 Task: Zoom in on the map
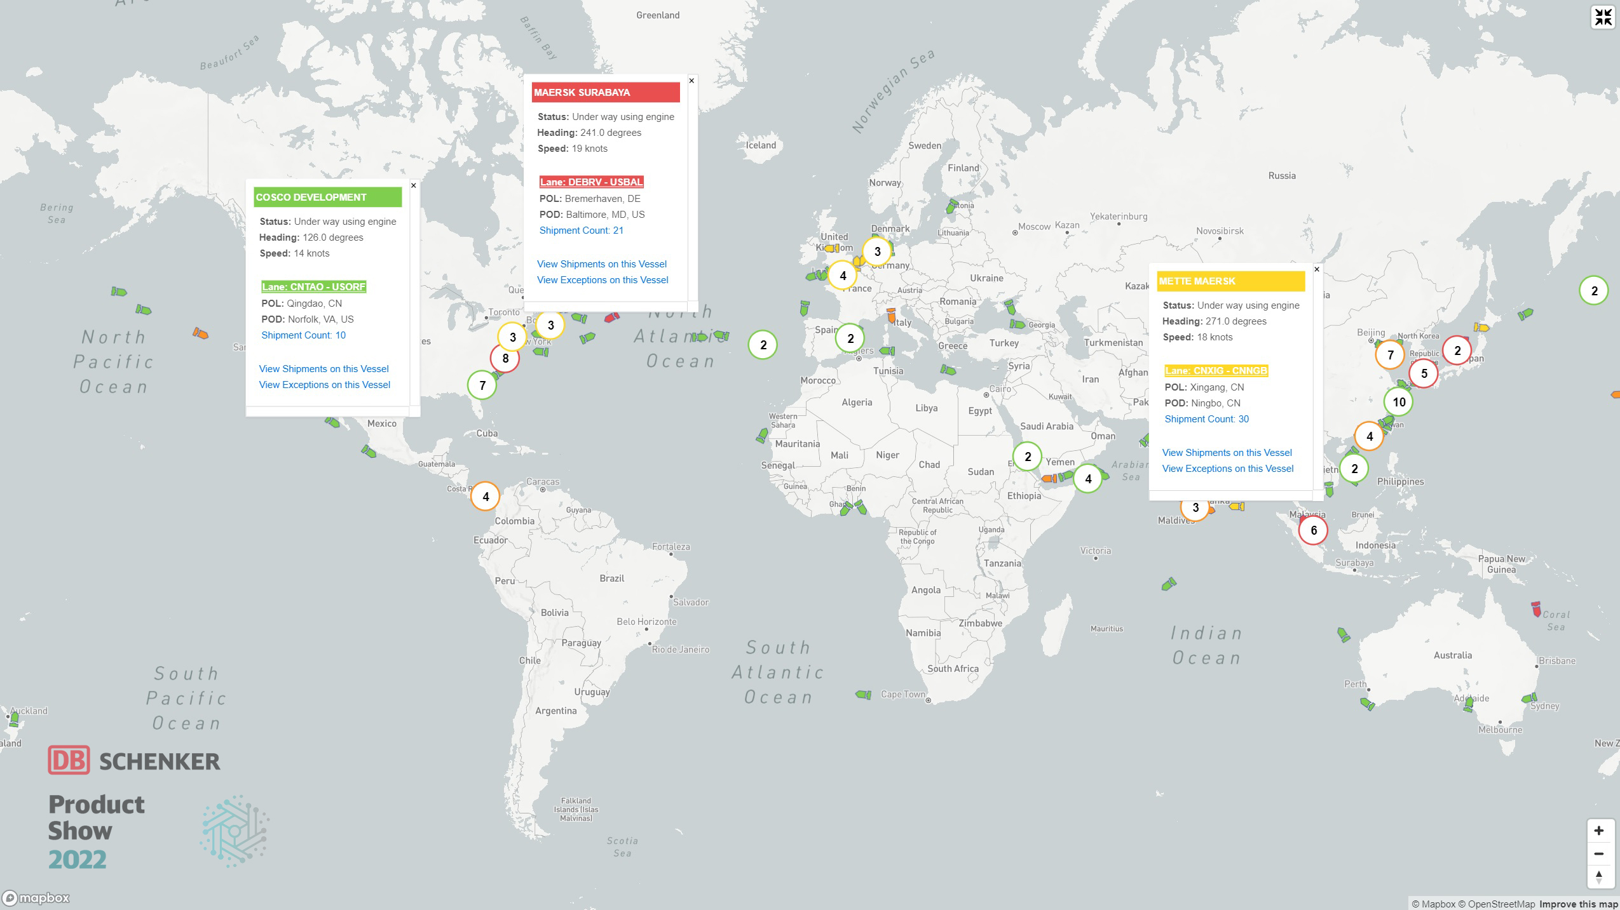pos(1599,831)
